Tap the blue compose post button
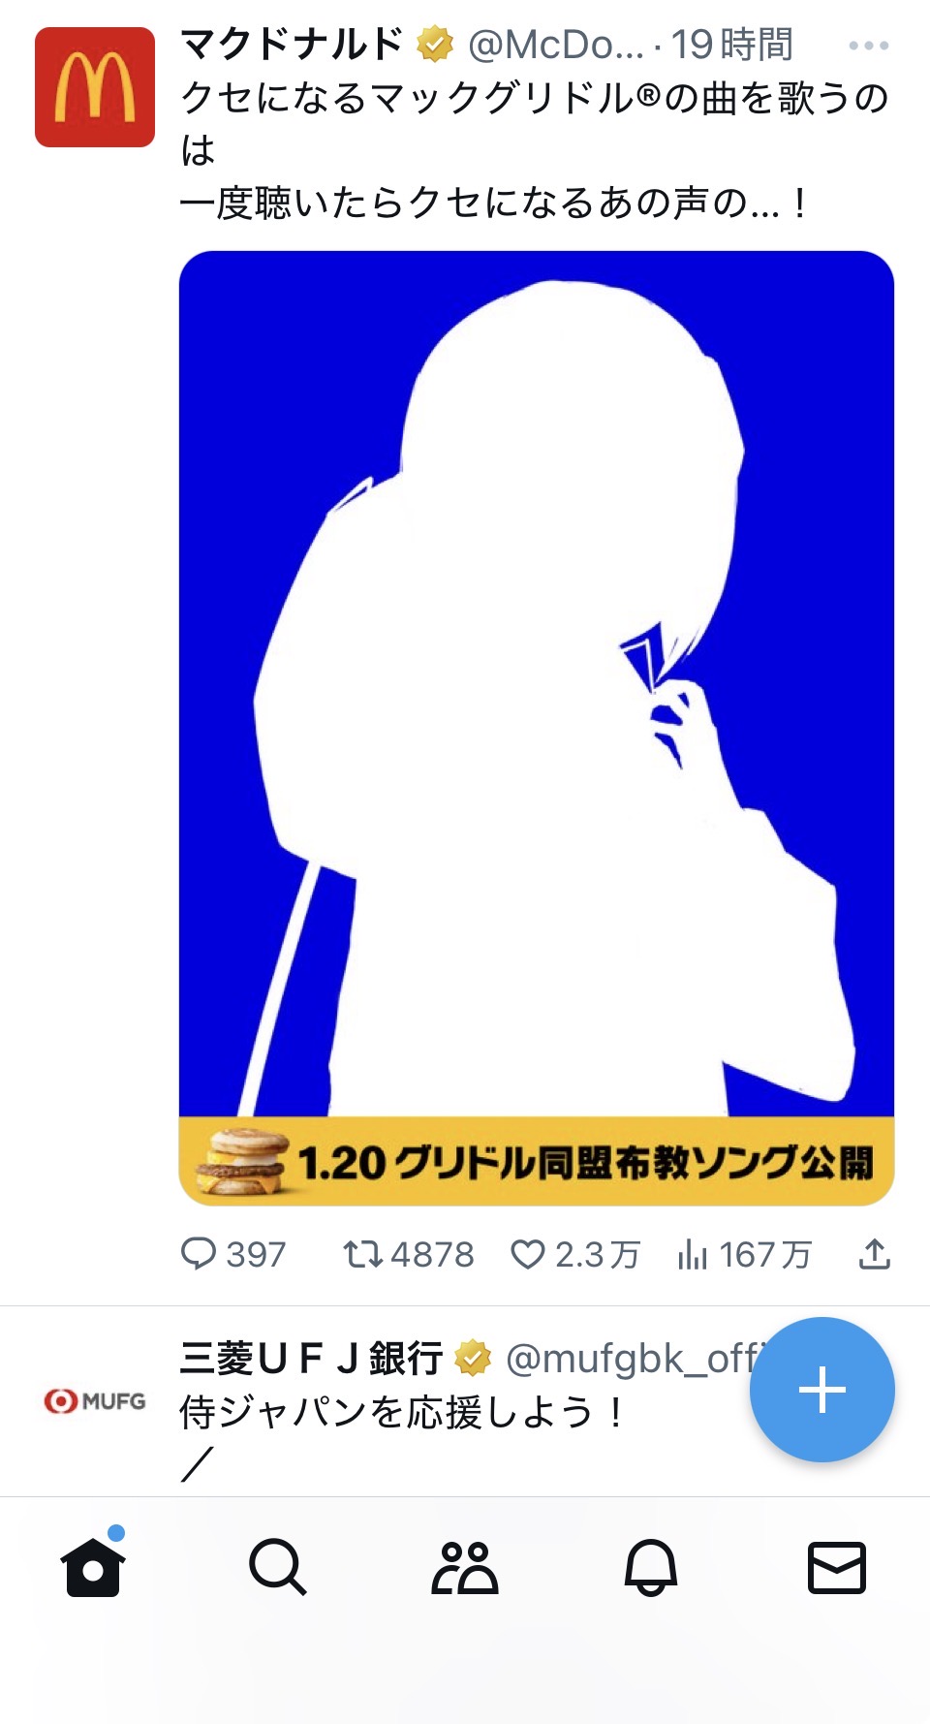The width and height of the screenshot is (930, 1724). pos(821,1390)
